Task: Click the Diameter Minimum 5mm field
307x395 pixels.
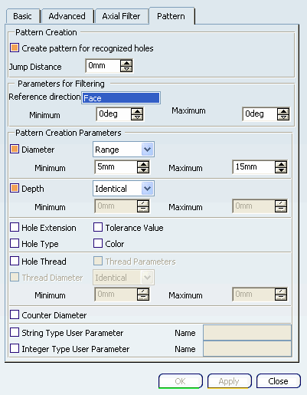Action: 116,167
